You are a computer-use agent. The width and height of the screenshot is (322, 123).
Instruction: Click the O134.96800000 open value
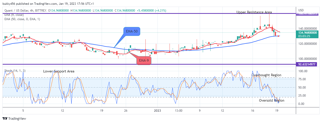coord(59,10)
